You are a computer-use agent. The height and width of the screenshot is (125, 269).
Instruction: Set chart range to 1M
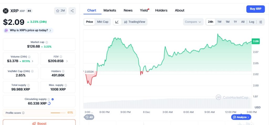tap(227, 22)
